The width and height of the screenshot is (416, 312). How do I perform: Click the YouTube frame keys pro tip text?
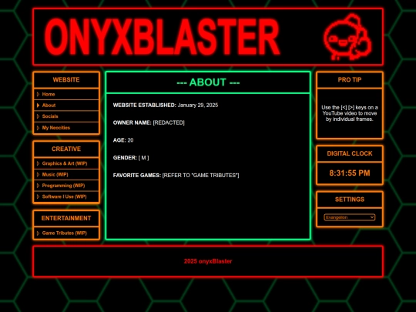tap(350, 113)
